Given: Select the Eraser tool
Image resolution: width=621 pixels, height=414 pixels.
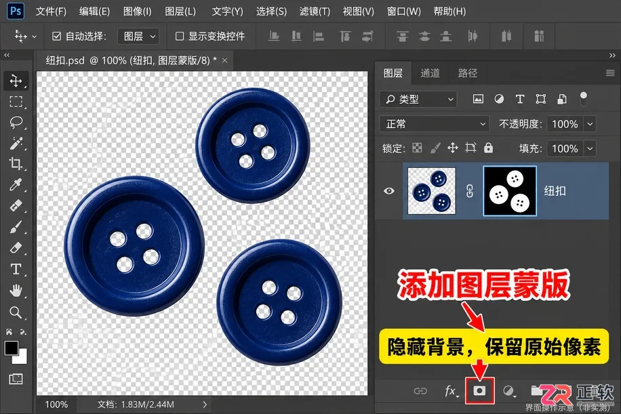Looking at the screenshot, I should pos(16,248).
